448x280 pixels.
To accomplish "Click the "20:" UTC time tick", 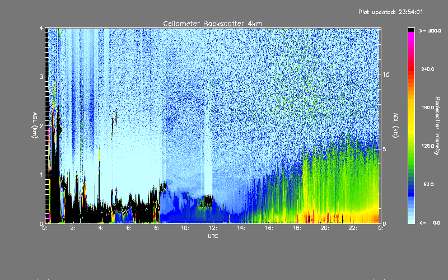I will pyautogui.click(x=325, y=228).
